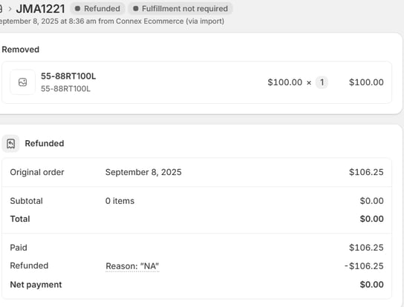
Task: Click the Refunded status badge
Action: [x=97, y=9]
